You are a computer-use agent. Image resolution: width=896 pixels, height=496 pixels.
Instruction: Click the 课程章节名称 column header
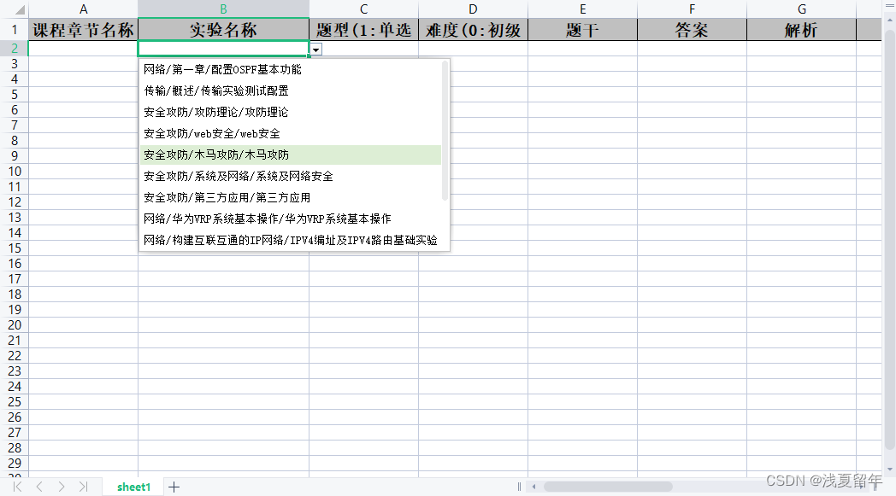pyautogui.click(x=83, y=28)
